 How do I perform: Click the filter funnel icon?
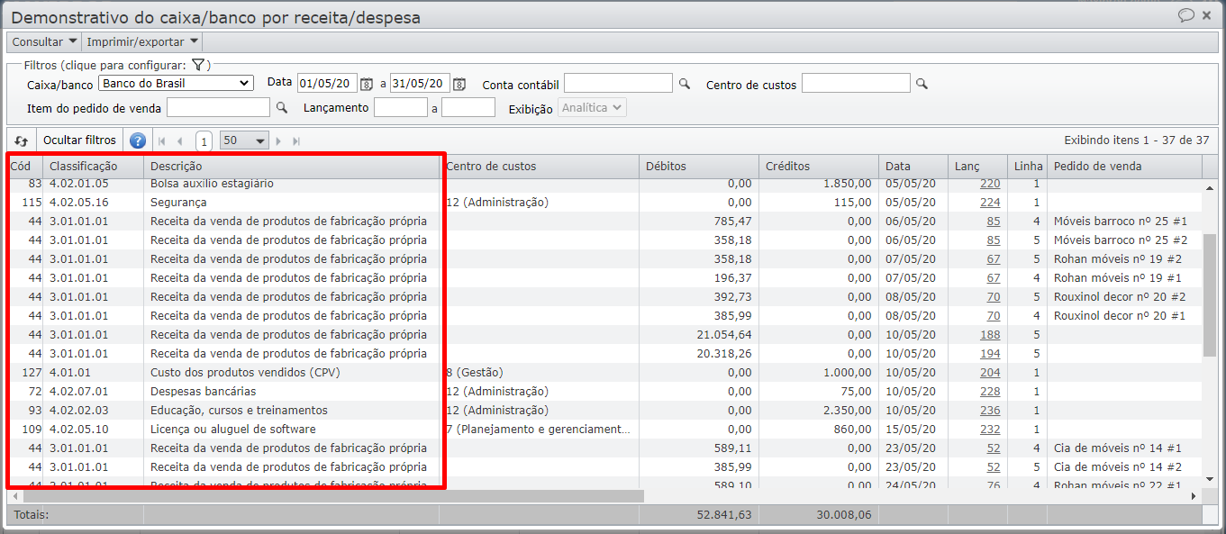198,65
